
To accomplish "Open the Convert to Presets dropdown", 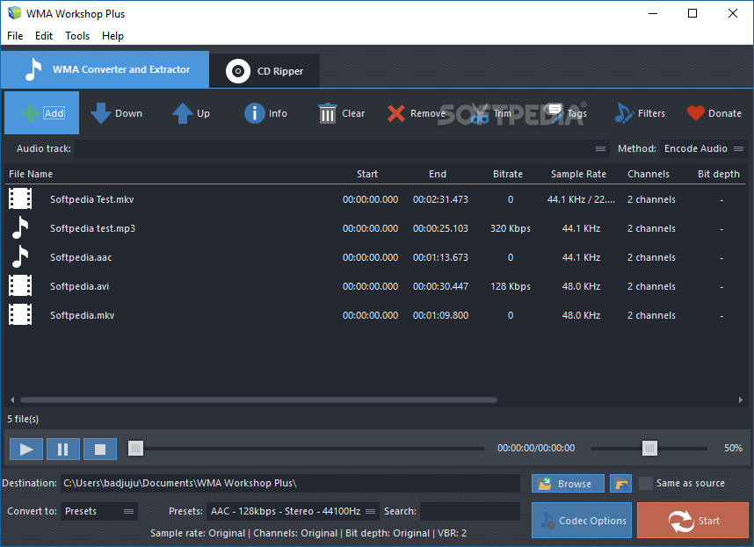I will click(x=99, y=511).
